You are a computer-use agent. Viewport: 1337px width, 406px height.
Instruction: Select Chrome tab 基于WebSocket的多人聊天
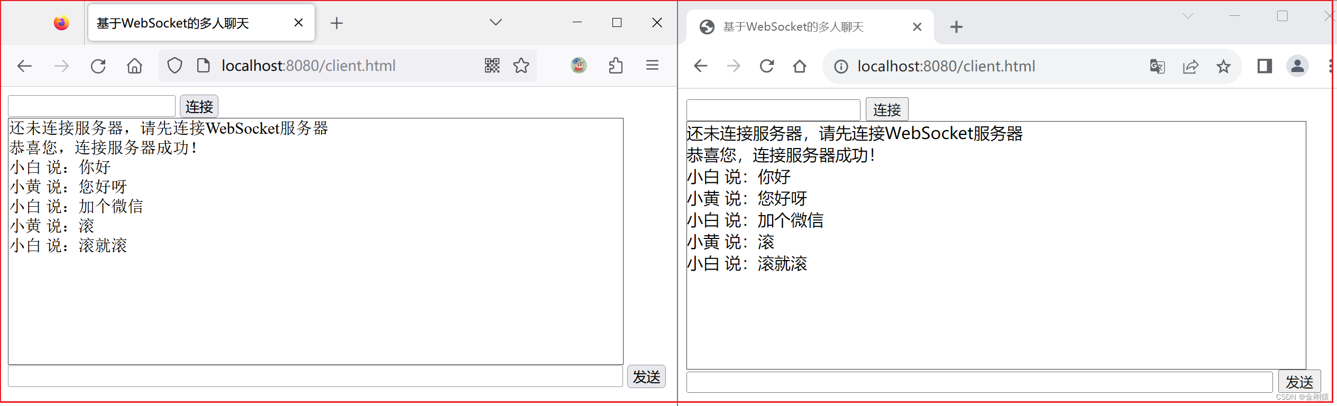tap(809, 27)
